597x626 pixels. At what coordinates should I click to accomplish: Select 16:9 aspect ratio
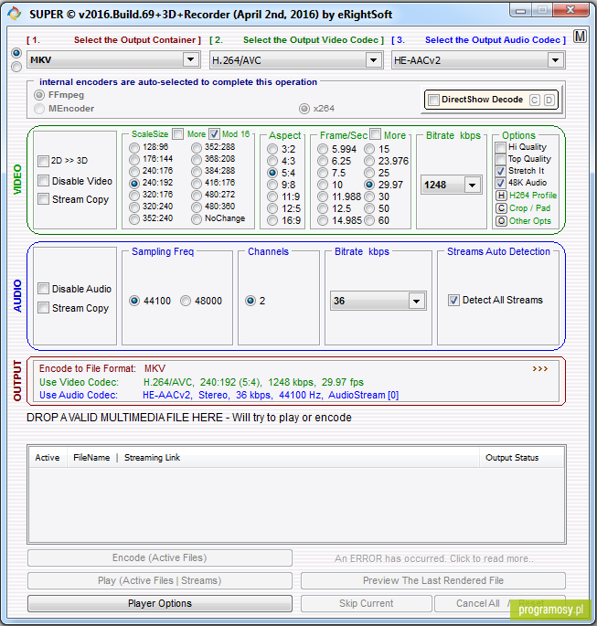272,220
